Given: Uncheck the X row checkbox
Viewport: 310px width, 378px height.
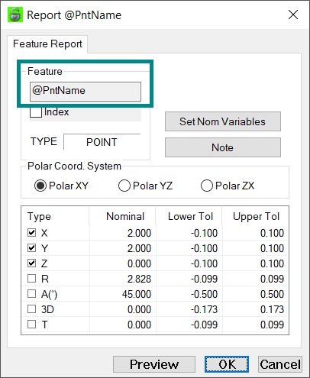Looking at the screenshot, I should (31, 232).
